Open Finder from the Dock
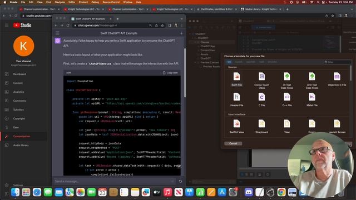 [x=15, y=192]
